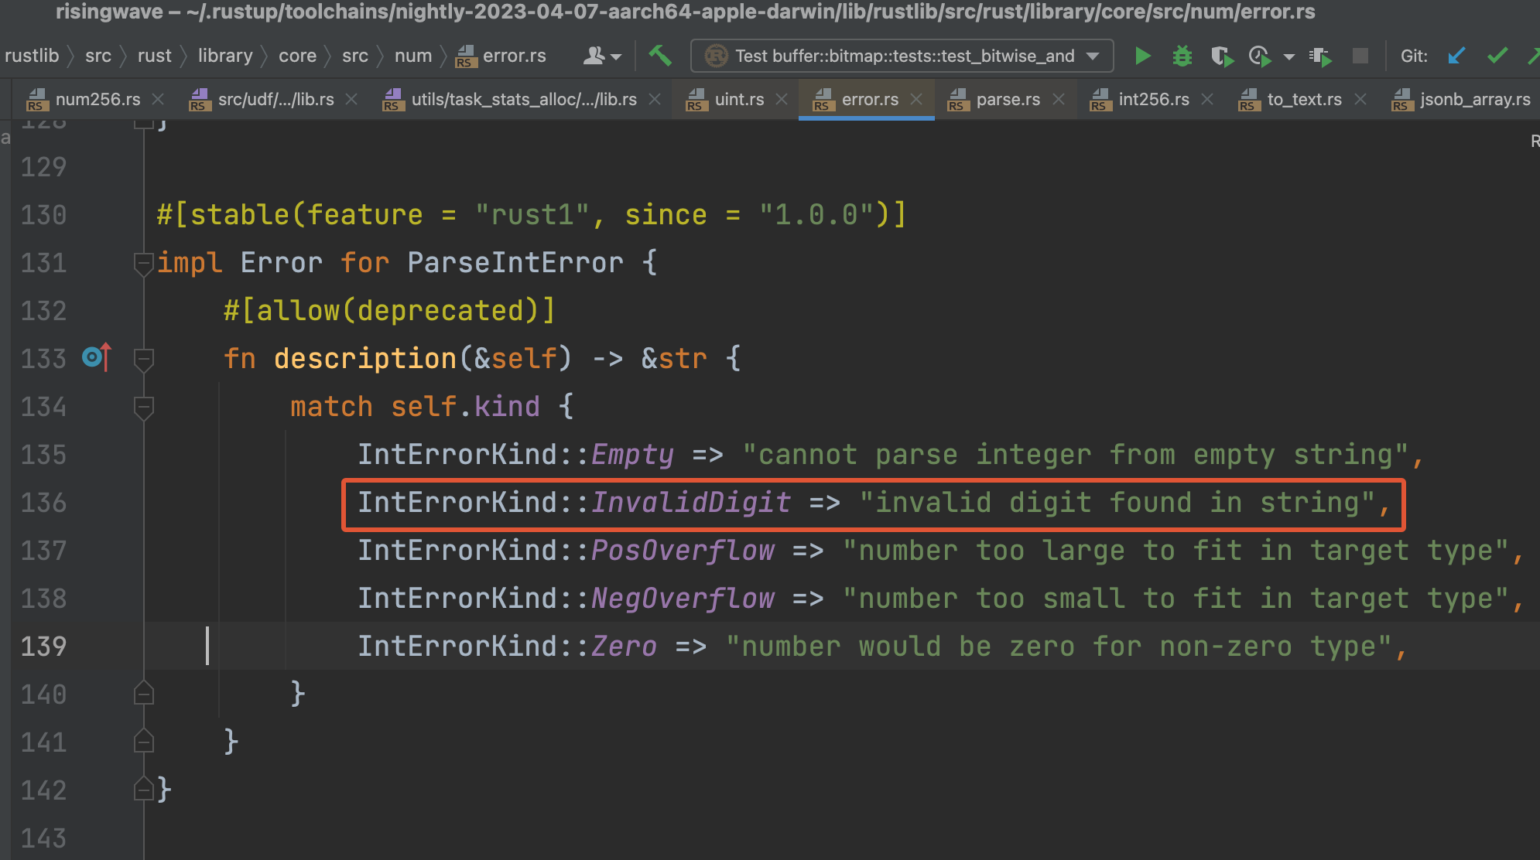This screenshot has height=860, width=1540.
Task: Open the num256.rs tab
Action: (x=99, y=99)
